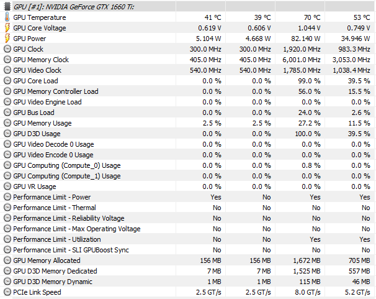Image resolution: width=376 pixels, height=299 pixels.
Task: Select the GPU D3D Usage row
Action: click(x=188, y=134)
